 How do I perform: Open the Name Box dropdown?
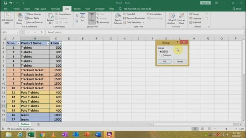click(x=18, y=32)
